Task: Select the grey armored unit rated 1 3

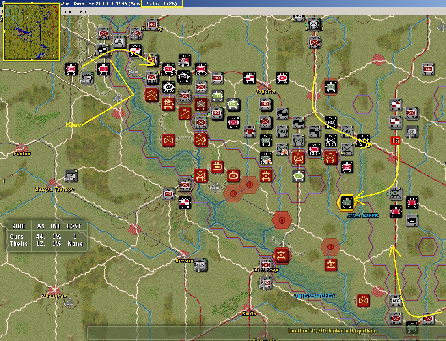Action: 250,132
